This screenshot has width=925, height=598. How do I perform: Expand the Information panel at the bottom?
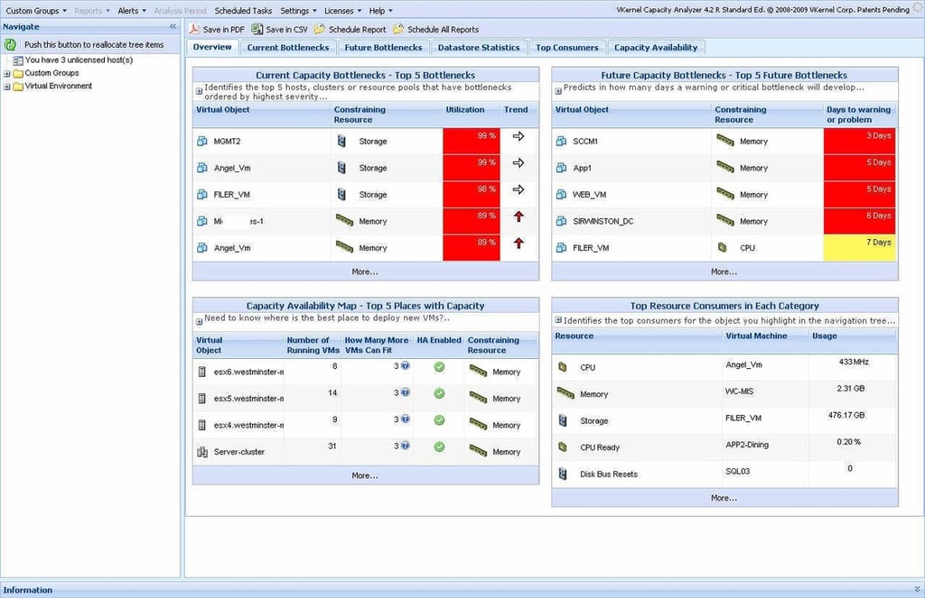917,589
